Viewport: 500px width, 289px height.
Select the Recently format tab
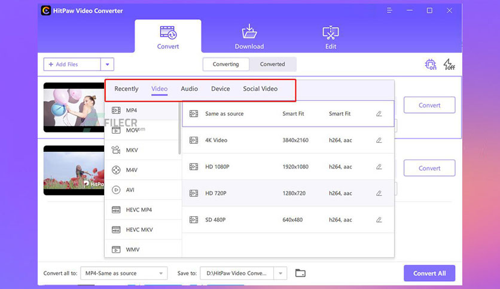point(126,89)
